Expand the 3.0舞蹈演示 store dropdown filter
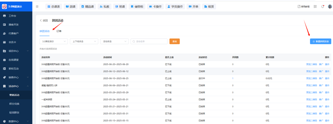Viewport: 333px width, 124px height. click(x=54, y=41)
